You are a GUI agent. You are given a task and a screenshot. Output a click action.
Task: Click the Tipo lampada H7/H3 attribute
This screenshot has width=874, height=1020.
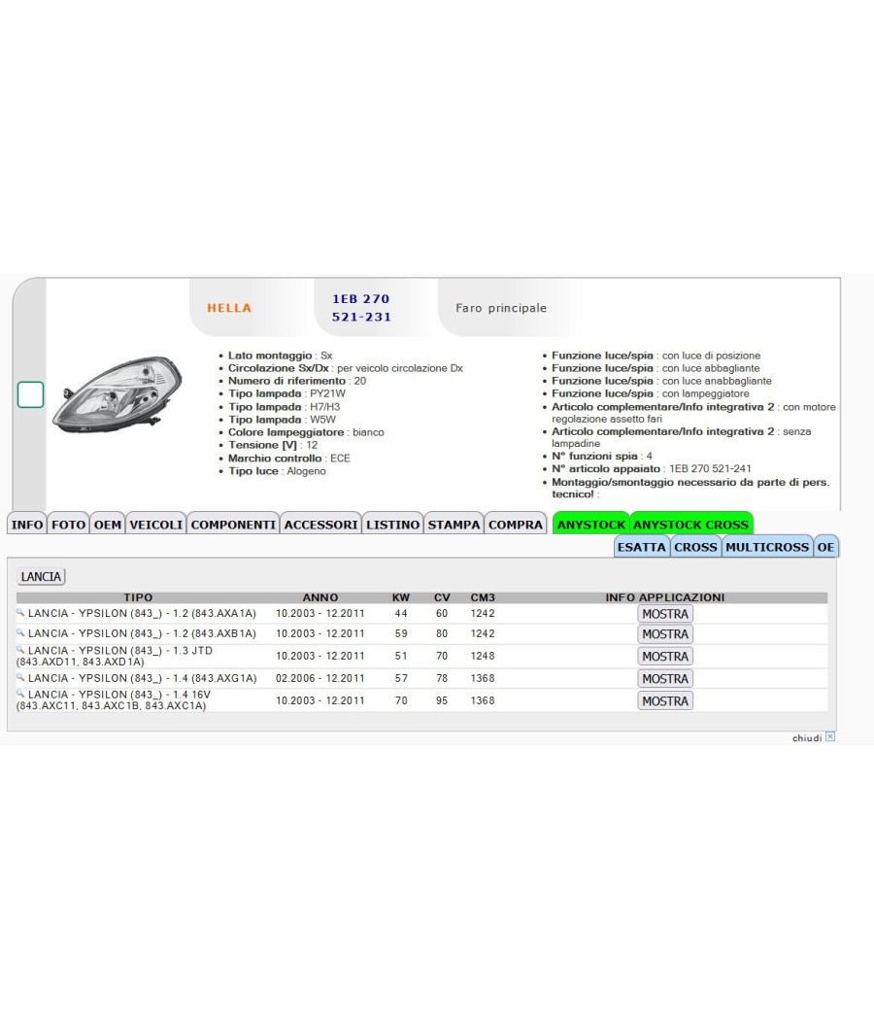(285, 407)
